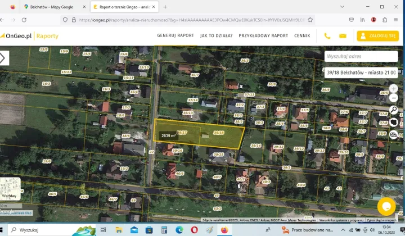405x236 pixels.
Task: Select parcel label 39/16 on the map
Action: [x=177, y=151]
